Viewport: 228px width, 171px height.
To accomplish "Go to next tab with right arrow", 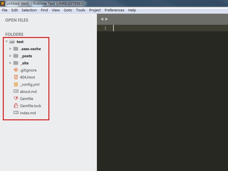I will pyautogui.click(x=107, y=19).
